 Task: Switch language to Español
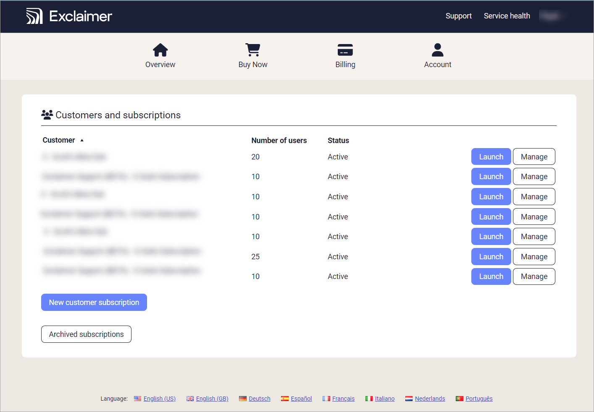tap(301, 399)
